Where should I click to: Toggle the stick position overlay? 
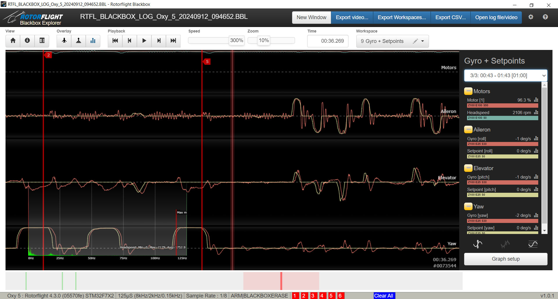[x=78, y=41]
